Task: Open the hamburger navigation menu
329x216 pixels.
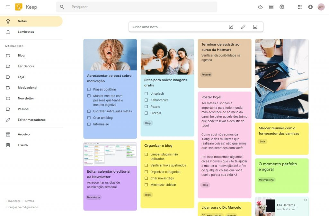Action: pyautogui.click(x=8, y=7)
